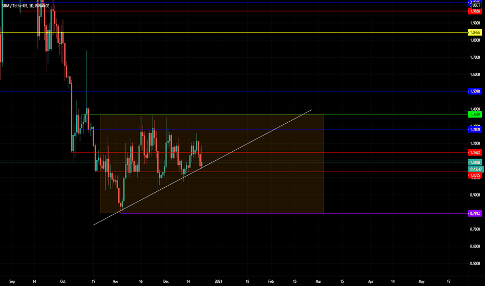Click the USDT currency label
This screenshot has height=286, width=485.
point(476,5)
